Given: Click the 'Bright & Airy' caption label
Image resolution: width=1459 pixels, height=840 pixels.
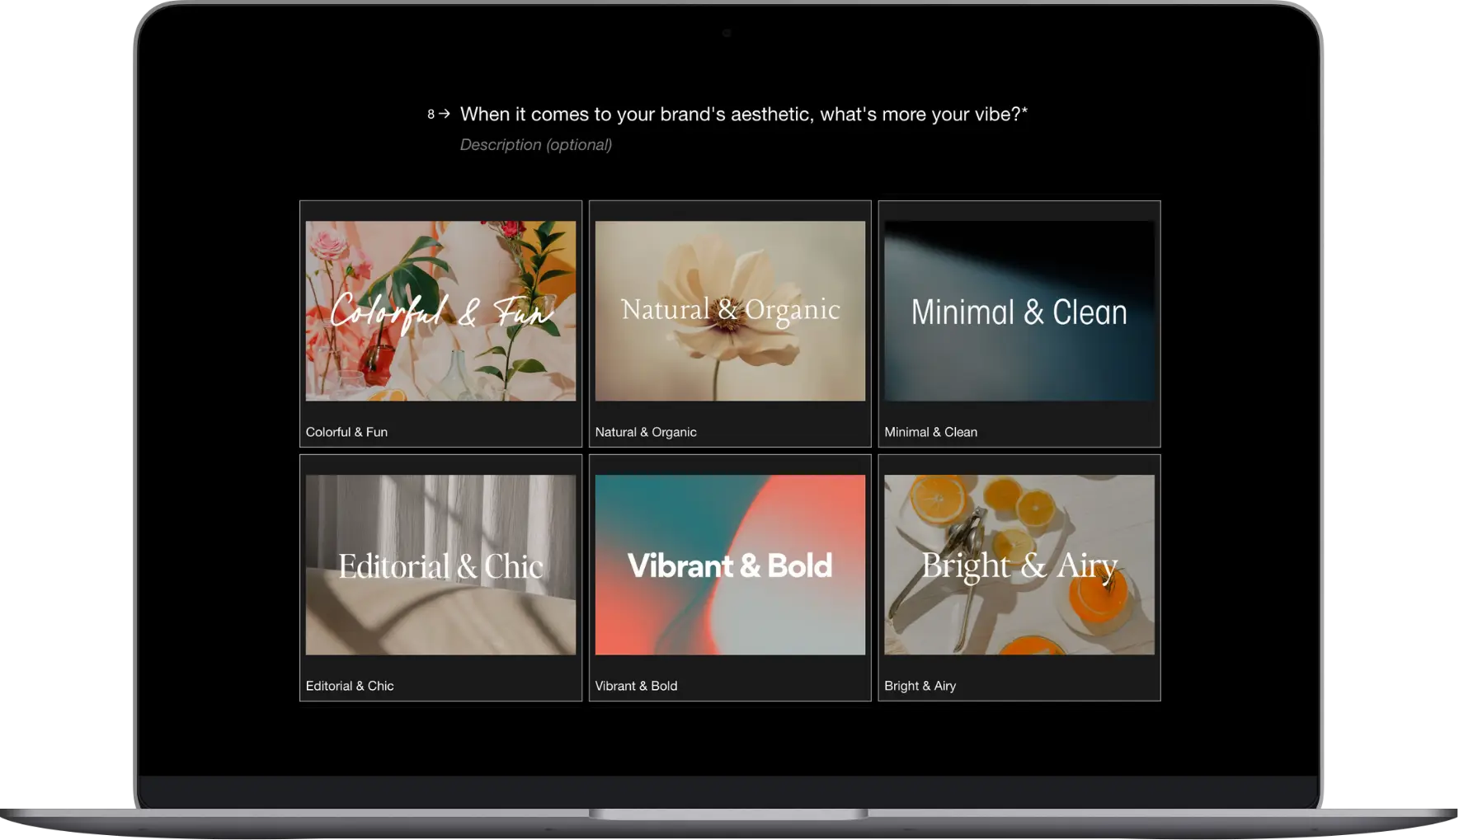Looking at the screenshot, I should (920, 686).
